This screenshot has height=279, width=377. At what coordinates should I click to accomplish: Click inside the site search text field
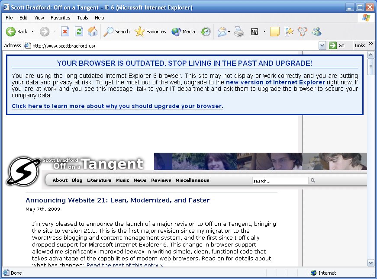coord(280,181)
